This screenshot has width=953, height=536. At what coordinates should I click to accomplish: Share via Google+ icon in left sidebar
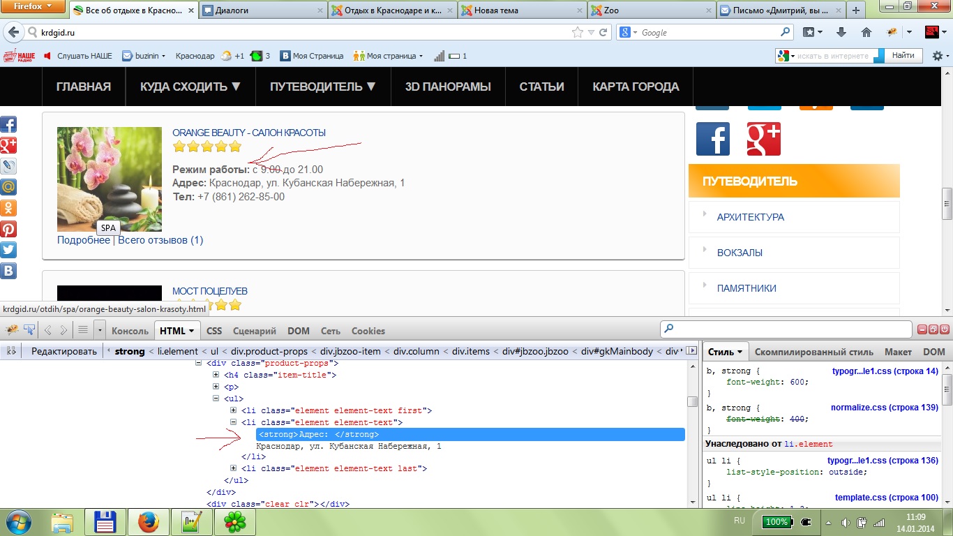coord(8,146)
